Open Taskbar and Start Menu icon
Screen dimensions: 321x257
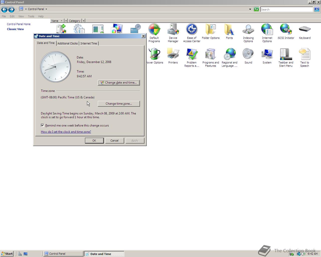[x=286, y=57]
